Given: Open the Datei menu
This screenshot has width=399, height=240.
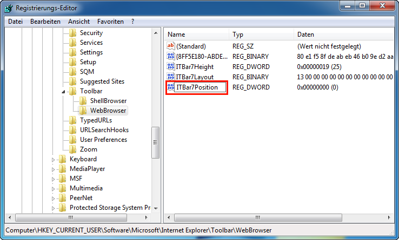Looking at the screenshot, I should click(16, 22).
